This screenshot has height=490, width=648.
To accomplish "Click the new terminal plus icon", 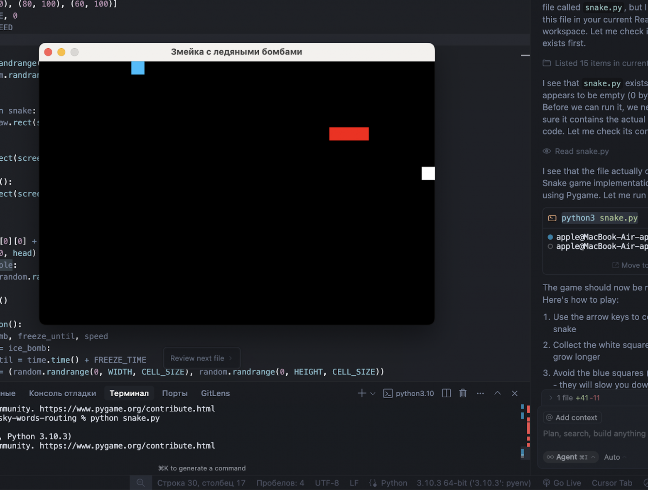I will click(361, 393).
